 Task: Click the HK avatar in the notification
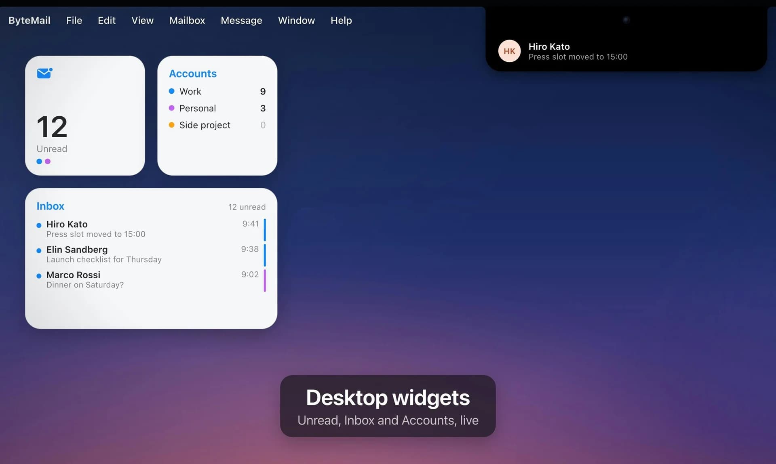pos(509,51)
